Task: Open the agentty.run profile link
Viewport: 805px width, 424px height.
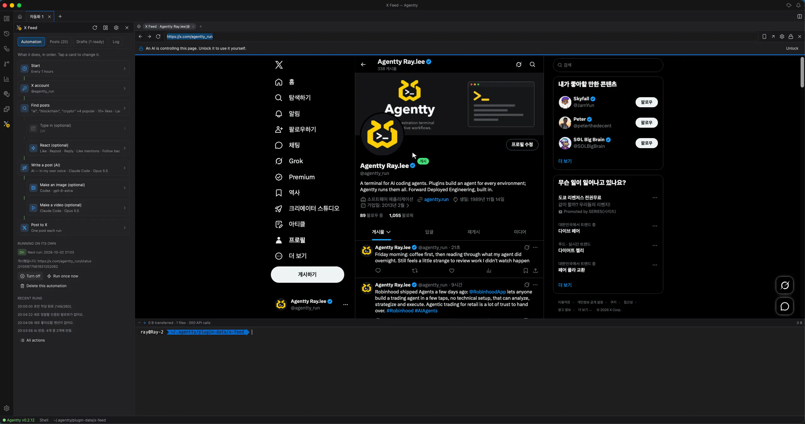Action: (436, 199)
